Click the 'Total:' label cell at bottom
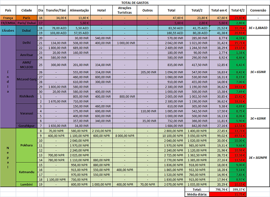The height and width of the screenshot is (197, 270). point(197,190)
